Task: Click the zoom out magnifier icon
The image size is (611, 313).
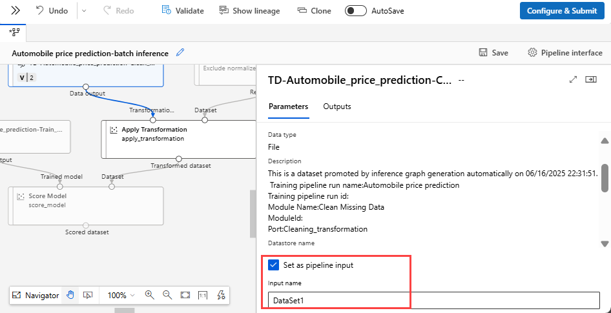Action: coord(167,295)
